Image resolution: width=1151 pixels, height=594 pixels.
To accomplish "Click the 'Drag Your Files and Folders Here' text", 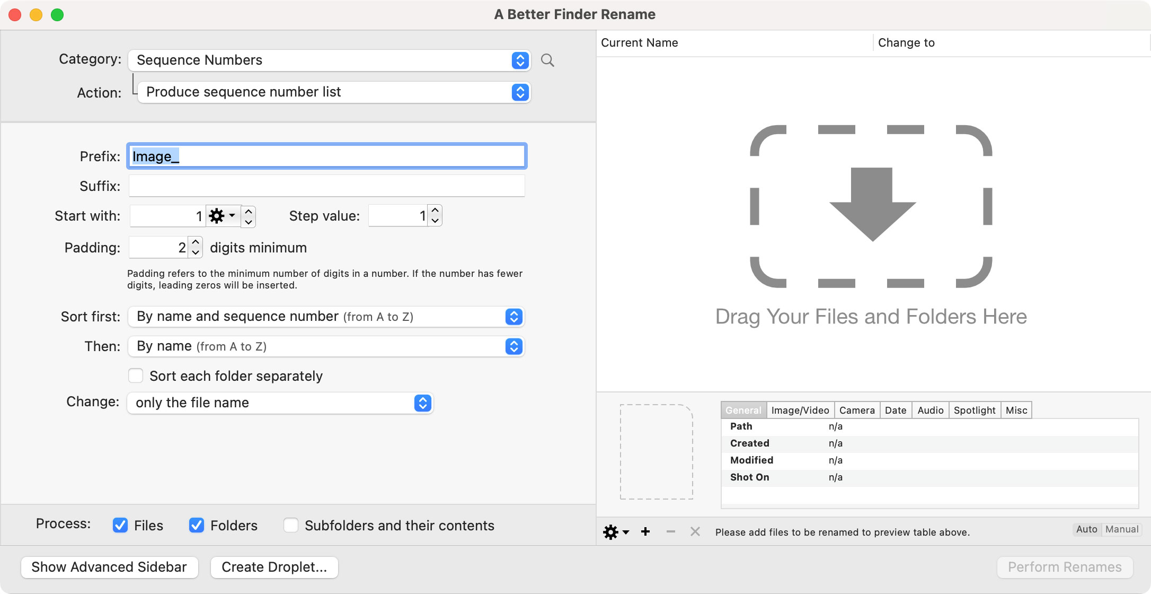I will pos(871,317).
